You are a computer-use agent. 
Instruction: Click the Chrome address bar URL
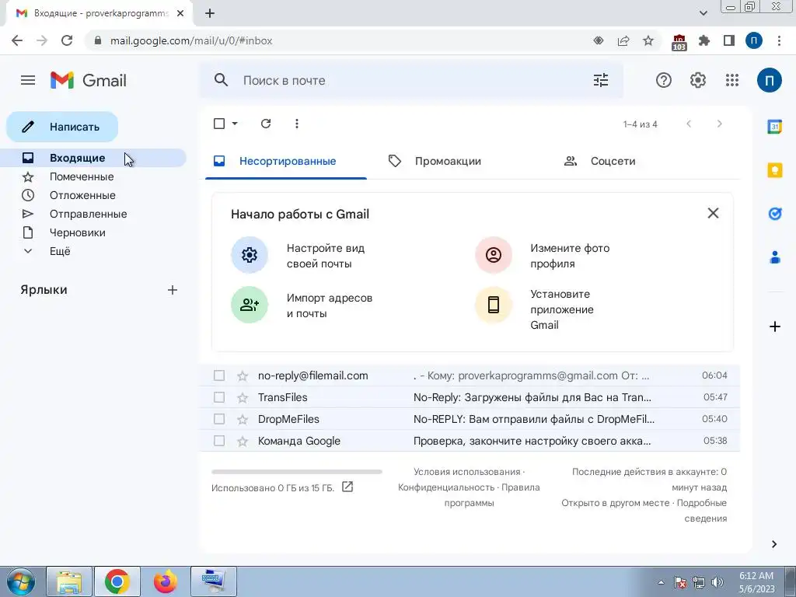pos(191,40)
